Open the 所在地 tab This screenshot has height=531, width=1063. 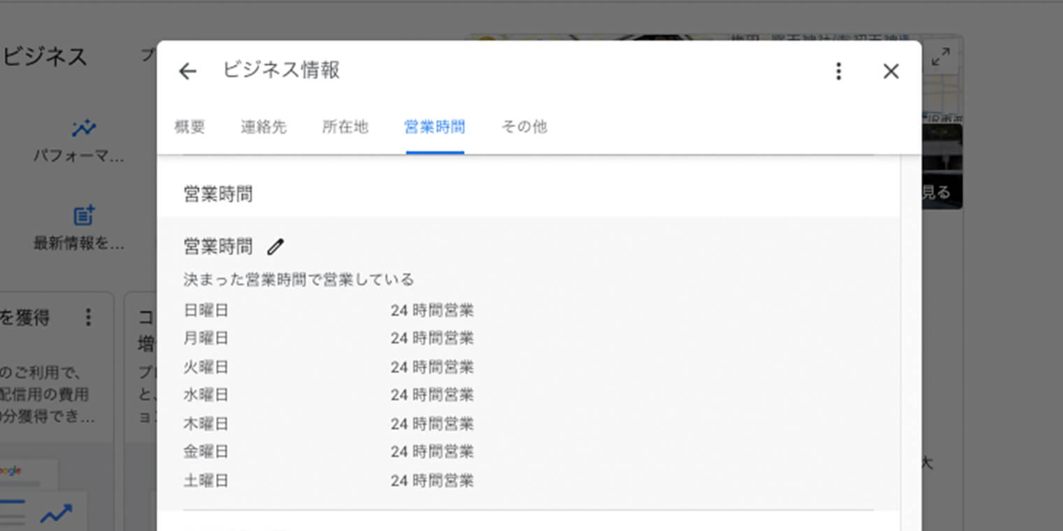tap(345, 127)
